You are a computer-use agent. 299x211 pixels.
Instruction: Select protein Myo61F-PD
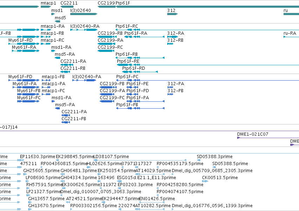20,77
